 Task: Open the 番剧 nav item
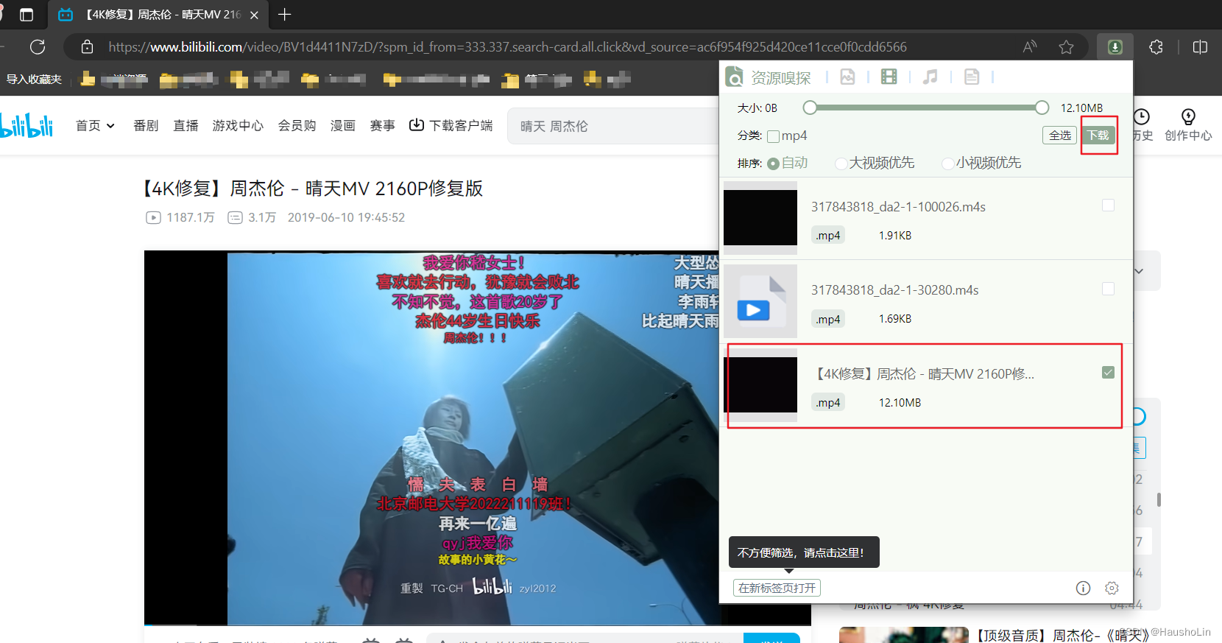[x=146, y=126]
